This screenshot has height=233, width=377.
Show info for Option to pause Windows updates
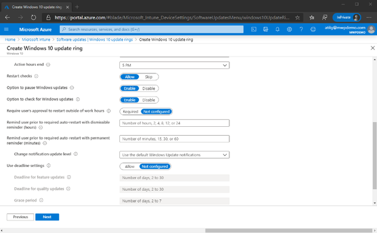click(x=72, y=88)
